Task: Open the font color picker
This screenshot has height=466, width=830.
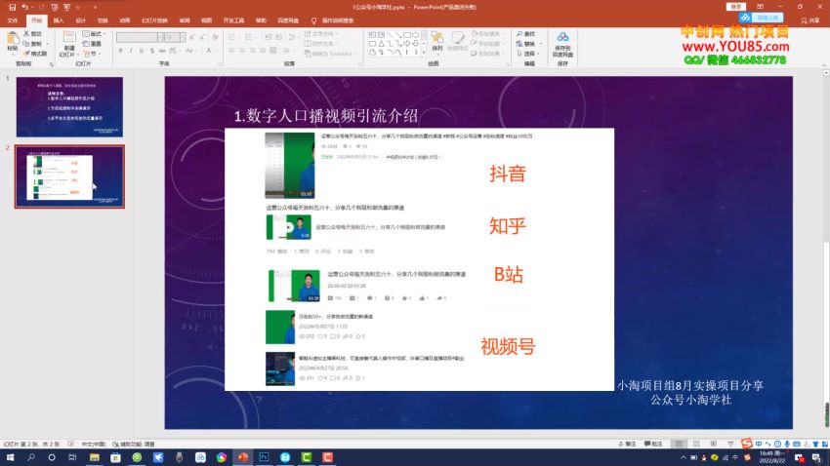Action: [210, 51]
